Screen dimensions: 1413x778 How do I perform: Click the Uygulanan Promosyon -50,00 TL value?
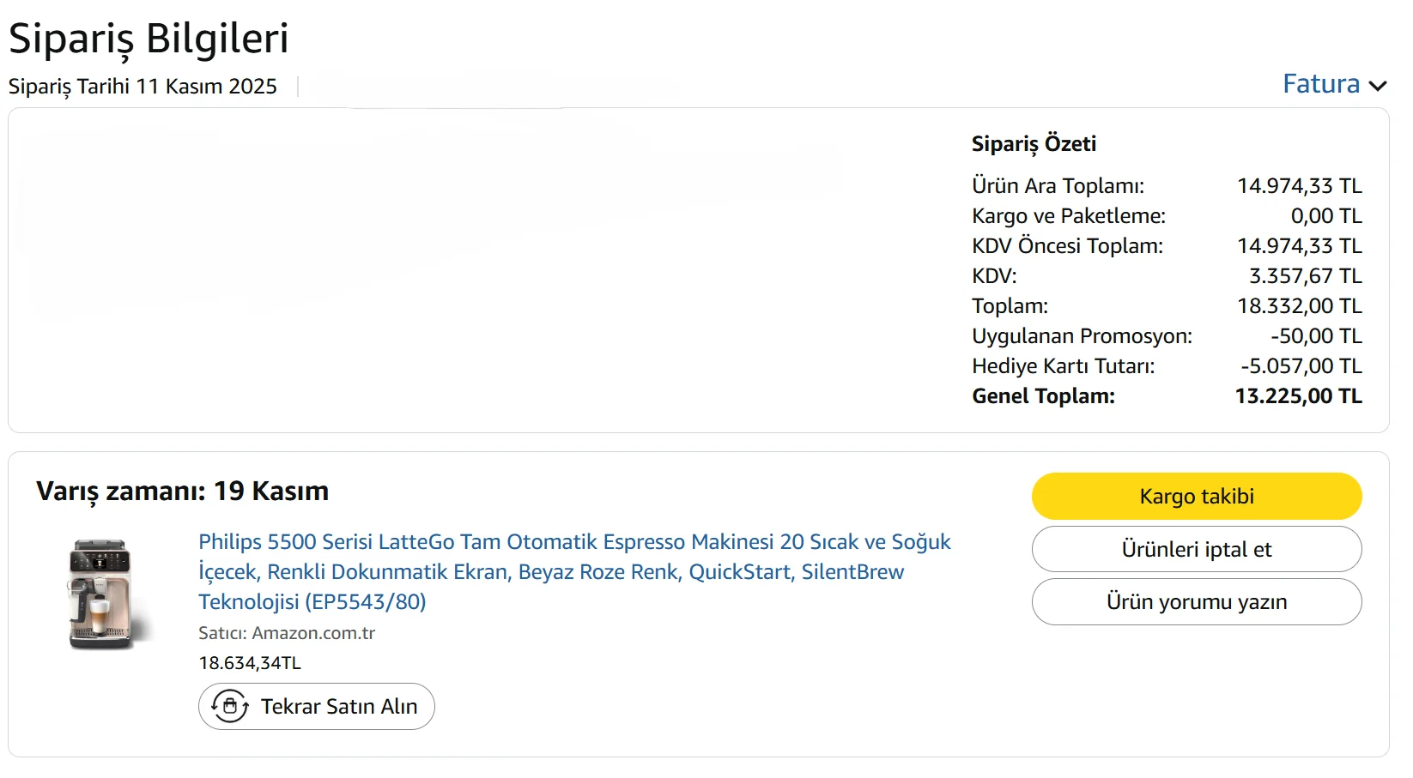point(1316,336)
